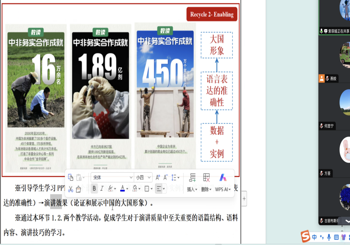The image size is (350, 245).
Task: Toggle bold formatting
Action: click(x=94, y=188)
